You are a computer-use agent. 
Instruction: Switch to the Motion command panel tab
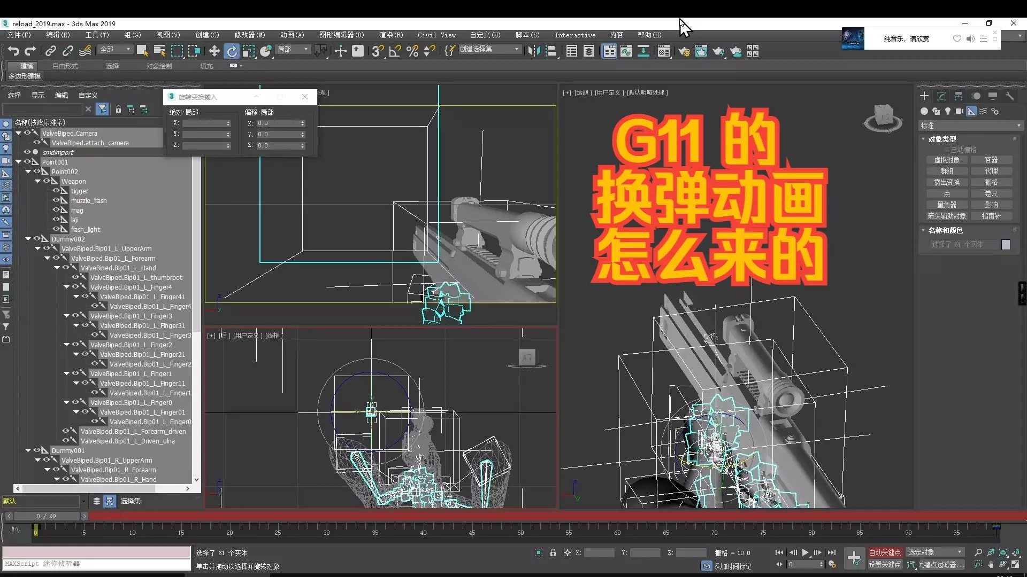coord(976,96)
